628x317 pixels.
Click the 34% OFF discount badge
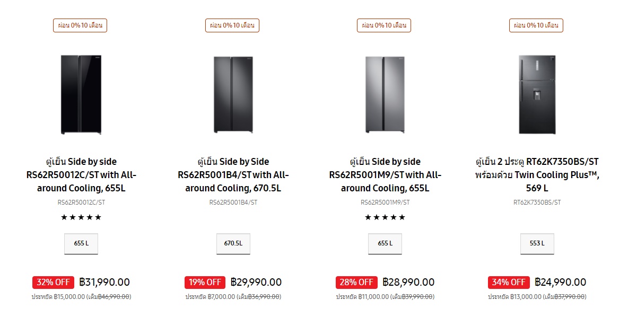(509, 282)
